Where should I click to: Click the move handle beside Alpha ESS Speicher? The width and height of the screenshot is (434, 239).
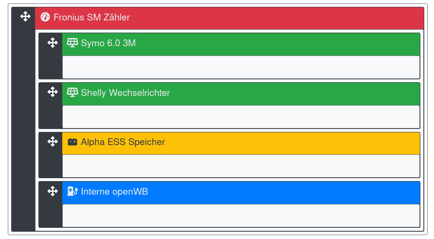click(53, 142)
